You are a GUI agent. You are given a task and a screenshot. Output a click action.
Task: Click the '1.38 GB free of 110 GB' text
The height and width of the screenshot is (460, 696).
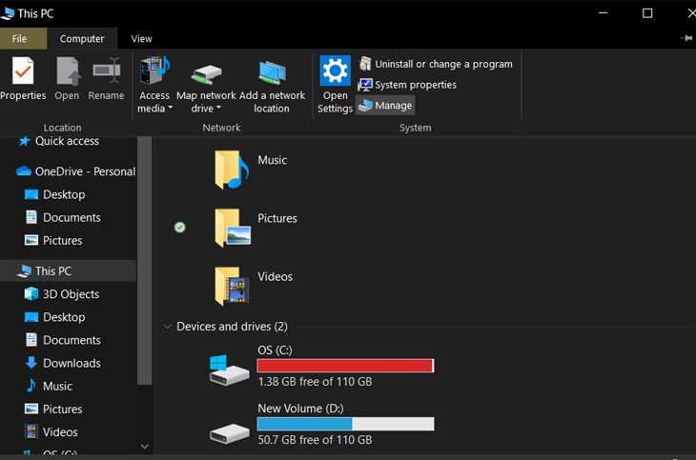pos(315,382)
